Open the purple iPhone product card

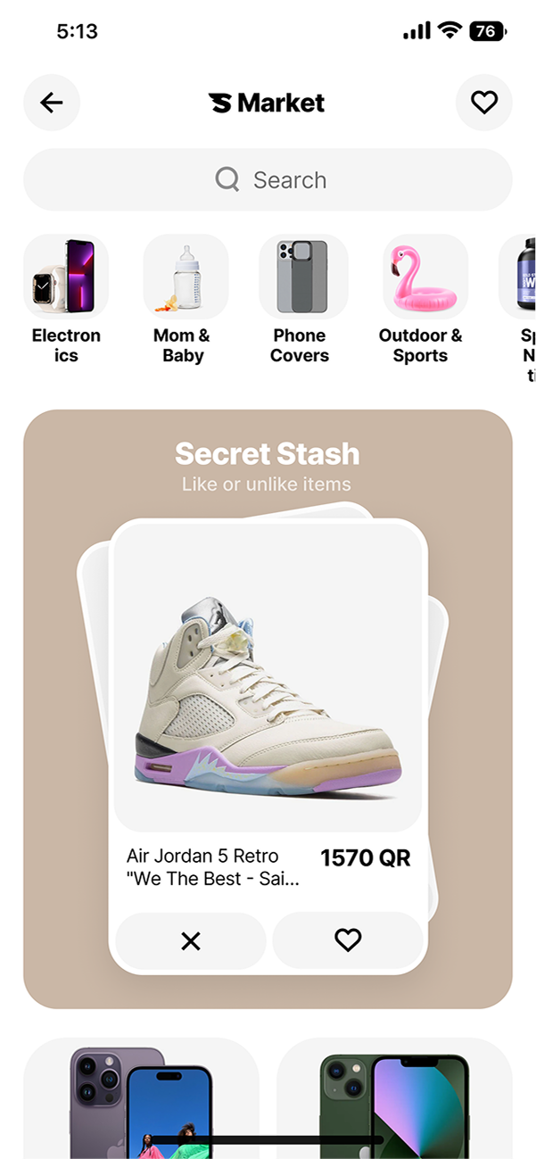(141, 1098)
